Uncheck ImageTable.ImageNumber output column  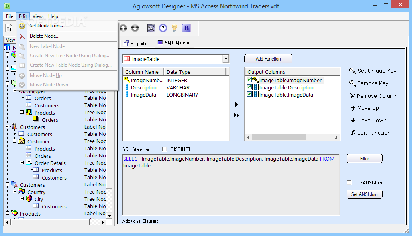coord(249,79)
